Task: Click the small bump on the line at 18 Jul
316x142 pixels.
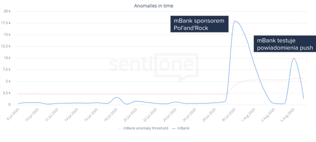Action: [116, 97]
